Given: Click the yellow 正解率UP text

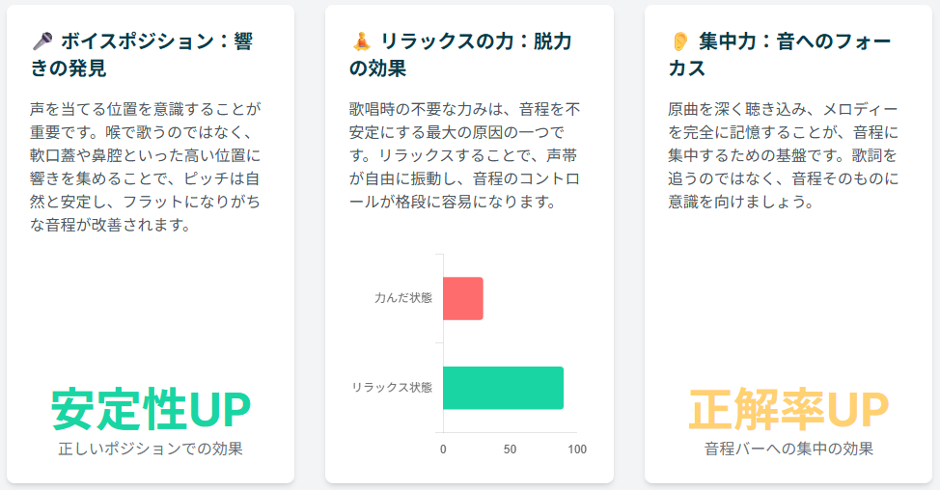Looking at the screenshot, I should pyautogui.click(x=788, y=410).
